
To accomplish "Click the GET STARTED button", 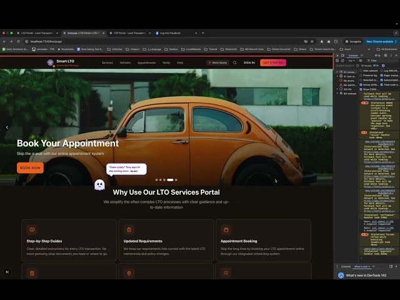I will tap(273, 62).
